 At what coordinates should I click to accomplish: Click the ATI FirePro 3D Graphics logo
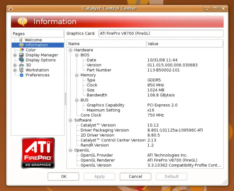[x=38, y=153]
